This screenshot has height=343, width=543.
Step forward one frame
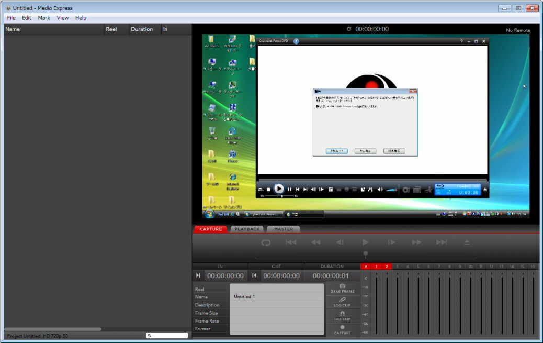391,242
